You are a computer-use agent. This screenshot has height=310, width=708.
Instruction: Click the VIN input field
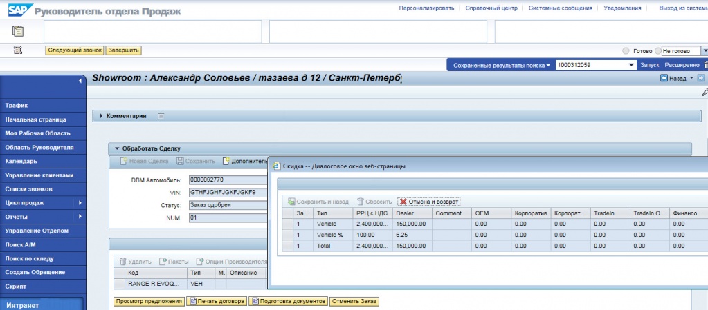pos(228,193)
